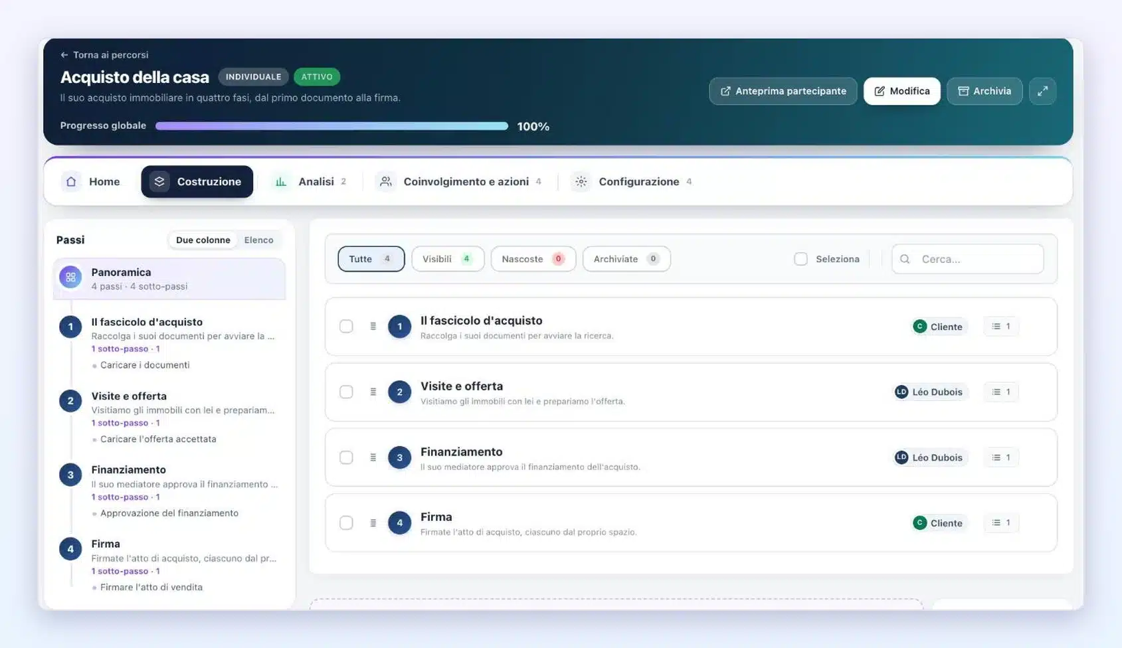
Task: Filter steps by Archiviate
Action: point(626,259)
